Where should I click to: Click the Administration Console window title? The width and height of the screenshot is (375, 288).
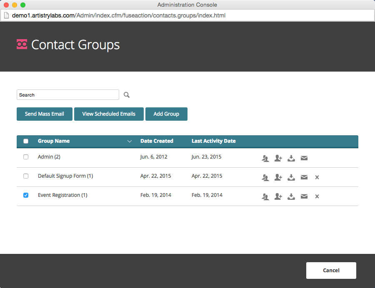point(187,5)
